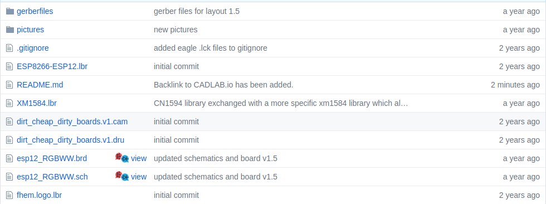
Task: Click the CADLAB icon next to esp12_RGBWW.sch
Action: point(122,176)
